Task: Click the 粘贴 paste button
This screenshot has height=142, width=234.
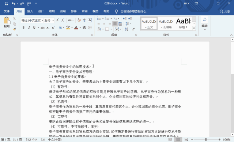Action: [x=7, y=22]
